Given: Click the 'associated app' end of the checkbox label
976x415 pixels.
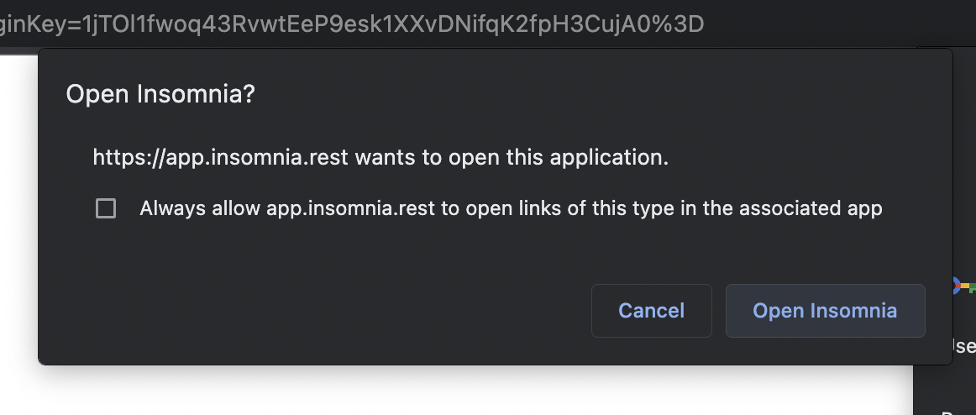Looking at the screenshot, I should (x=811, y=208).
